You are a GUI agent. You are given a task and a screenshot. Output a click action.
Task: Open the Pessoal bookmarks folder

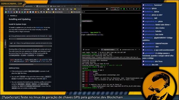point(49,12)
